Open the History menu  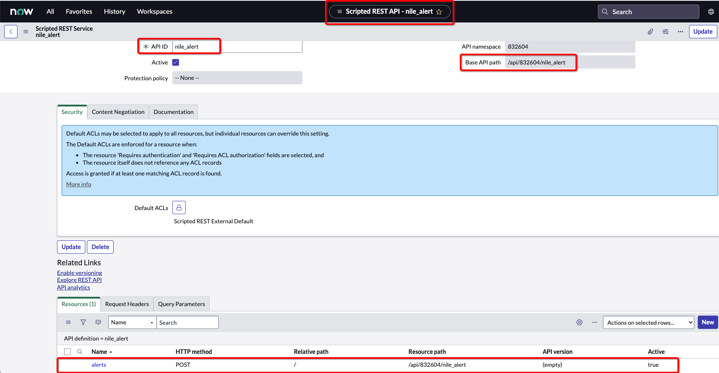click(114, 12)
